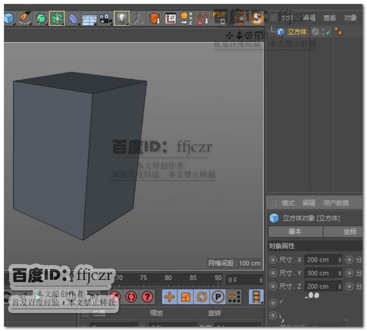Click the workplane axis icon

pyautogui.click(x=170, y=19)
